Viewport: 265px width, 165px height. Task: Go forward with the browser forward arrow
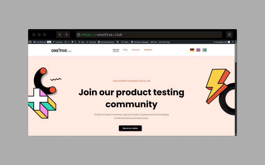[67, 35]
